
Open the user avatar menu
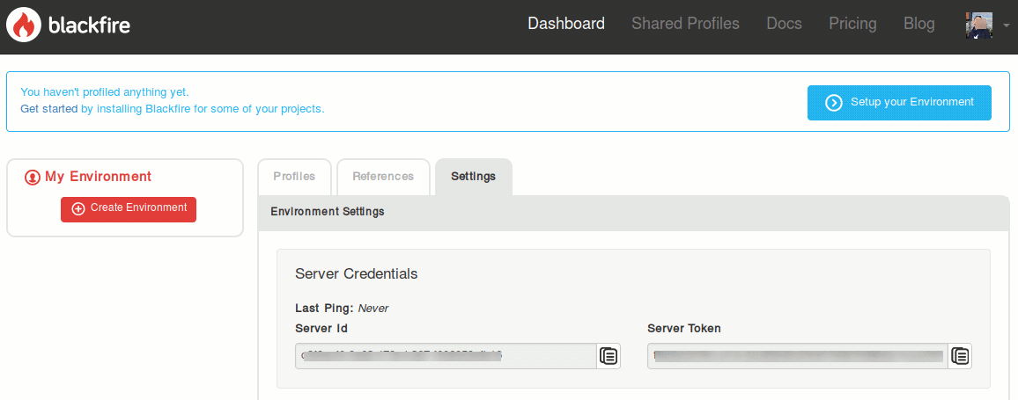(x=979, y=25)
